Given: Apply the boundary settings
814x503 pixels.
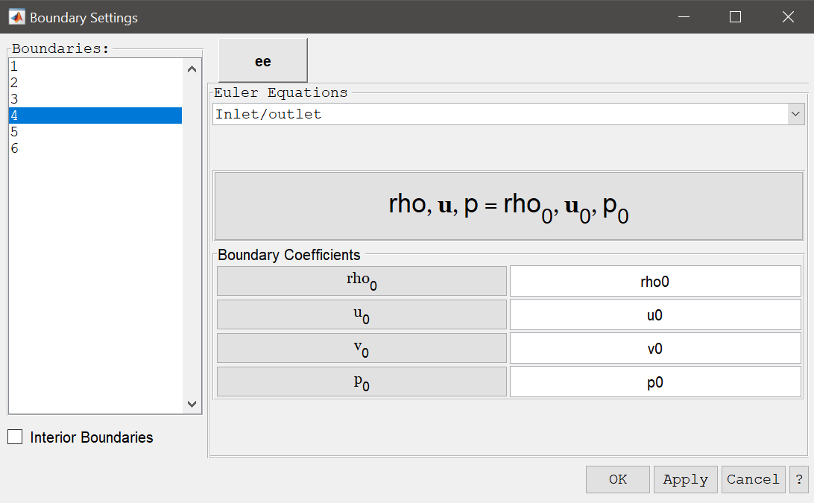Looking at the screenshot, I should (685, 479).
